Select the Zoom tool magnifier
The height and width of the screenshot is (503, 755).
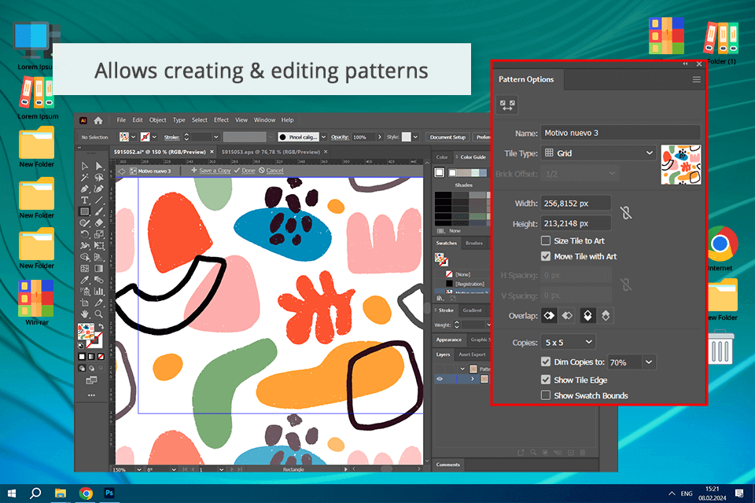tap(99, 314)
